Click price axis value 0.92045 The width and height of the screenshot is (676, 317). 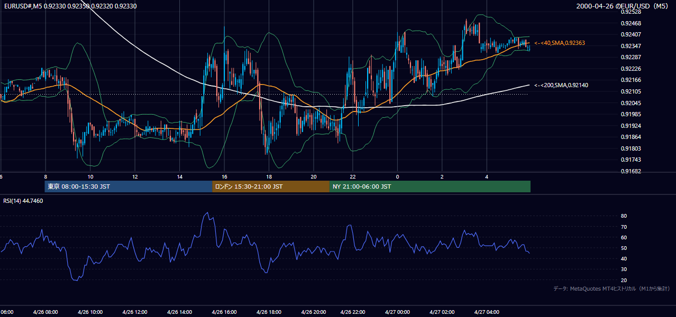tap(632, 103)
